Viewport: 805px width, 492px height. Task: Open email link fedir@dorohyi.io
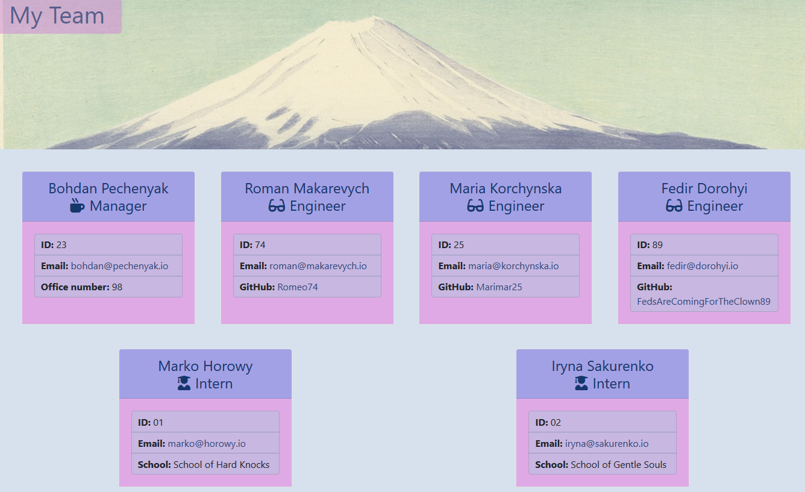(x=703, y=266)
